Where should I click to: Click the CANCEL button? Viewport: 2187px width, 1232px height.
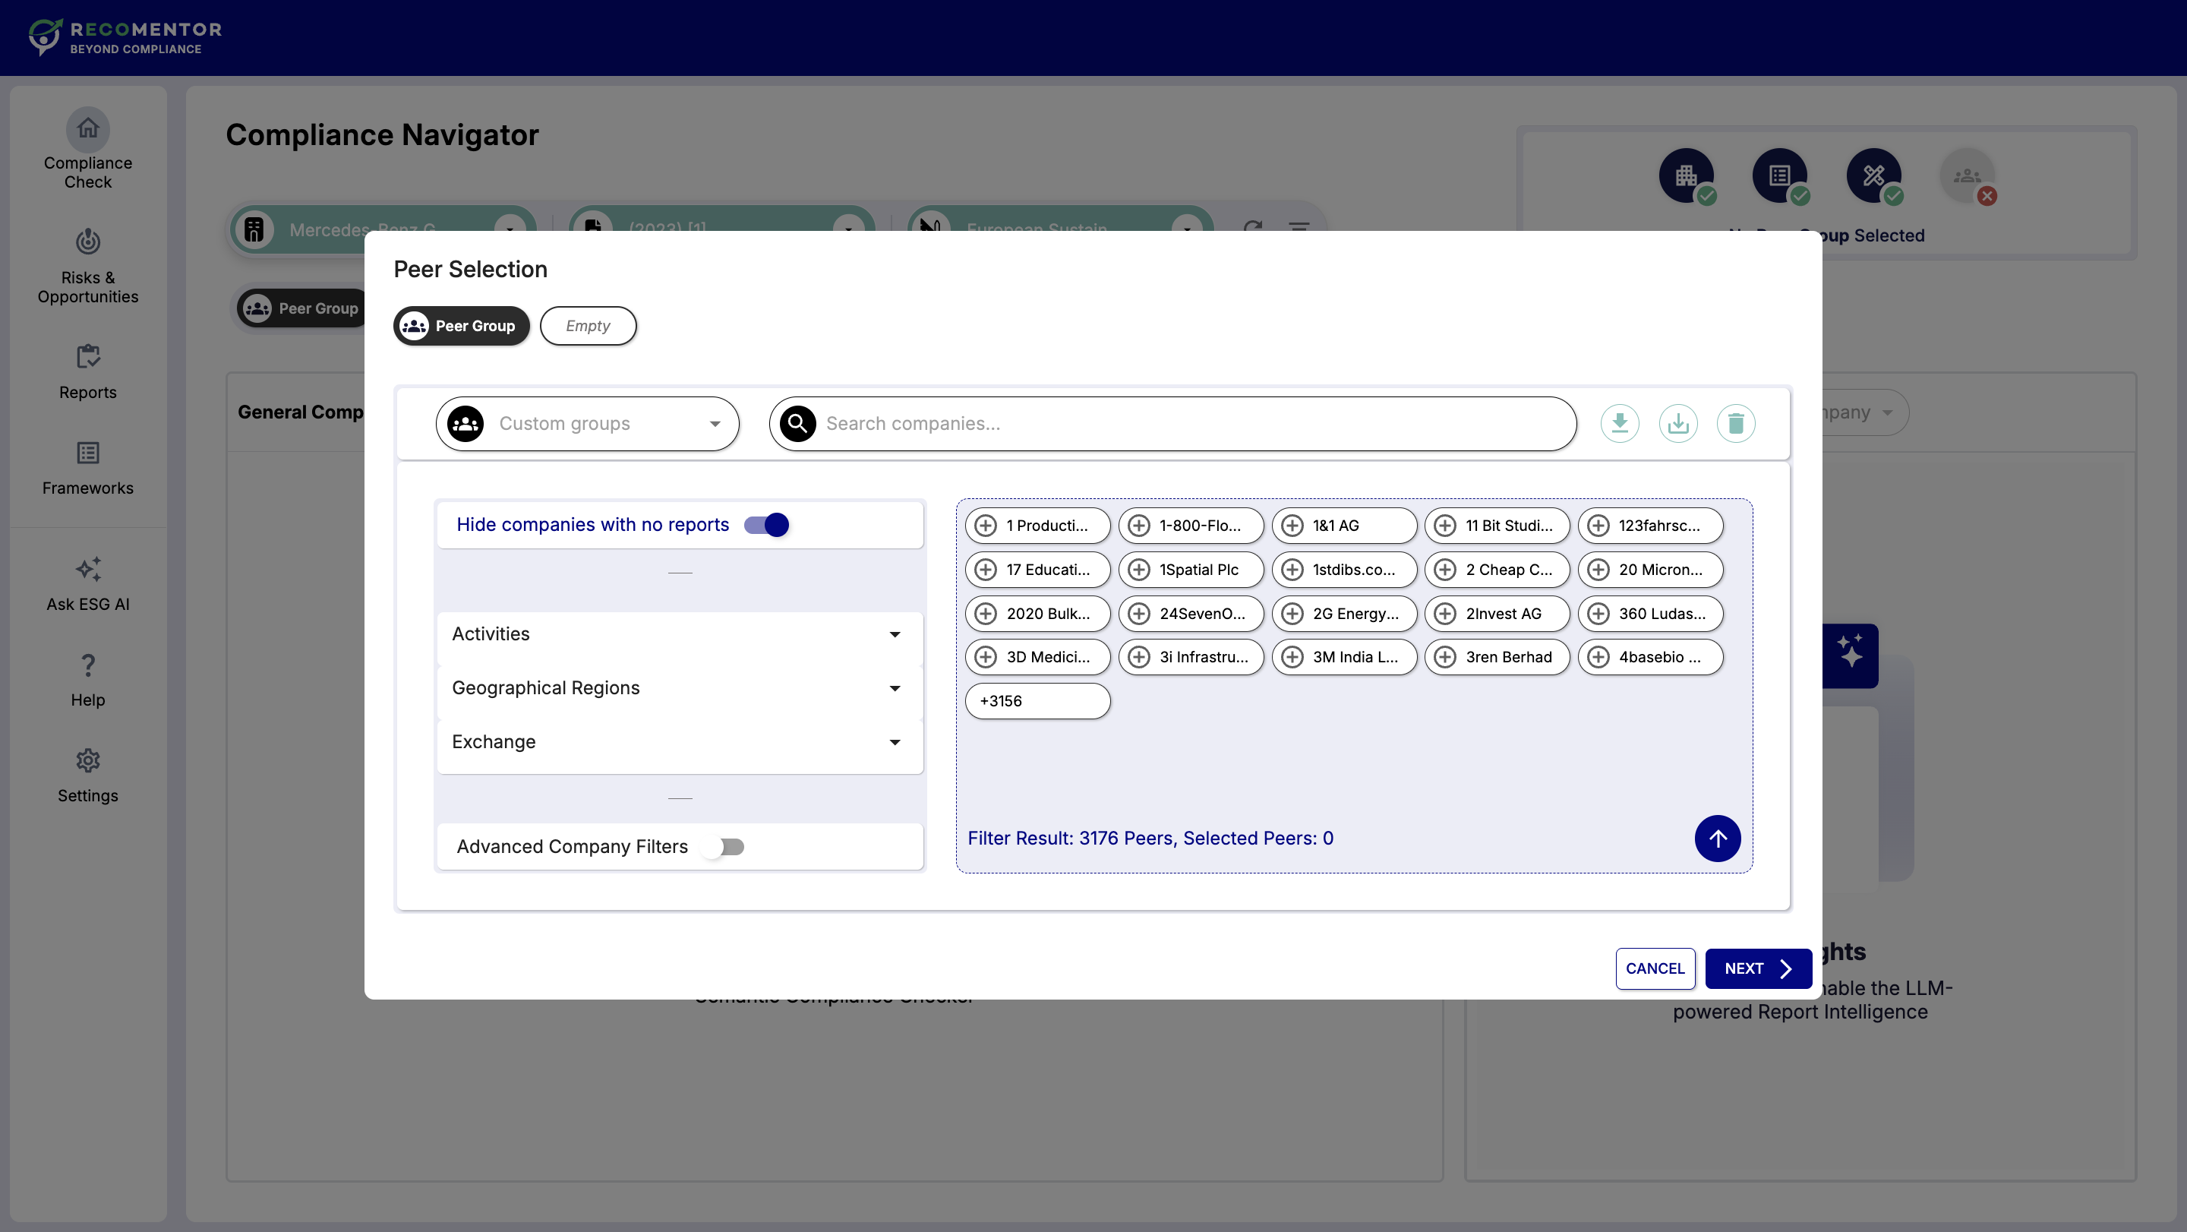[1654, 968]
